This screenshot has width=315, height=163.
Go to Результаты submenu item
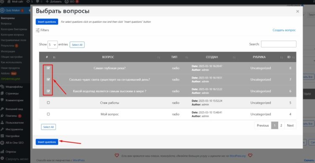[9, 46]
